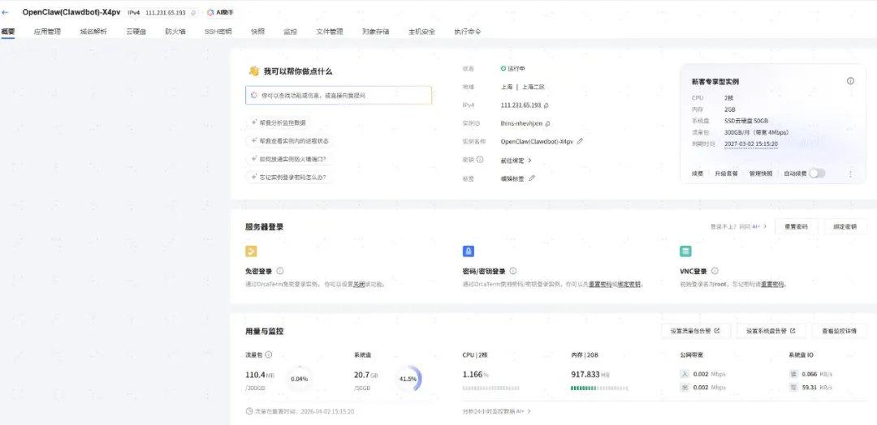Click 分析24小时监控数据 AI link

coord(497,411)
